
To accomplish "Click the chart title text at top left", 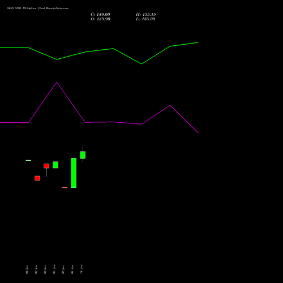I will [x=37, y=8].
